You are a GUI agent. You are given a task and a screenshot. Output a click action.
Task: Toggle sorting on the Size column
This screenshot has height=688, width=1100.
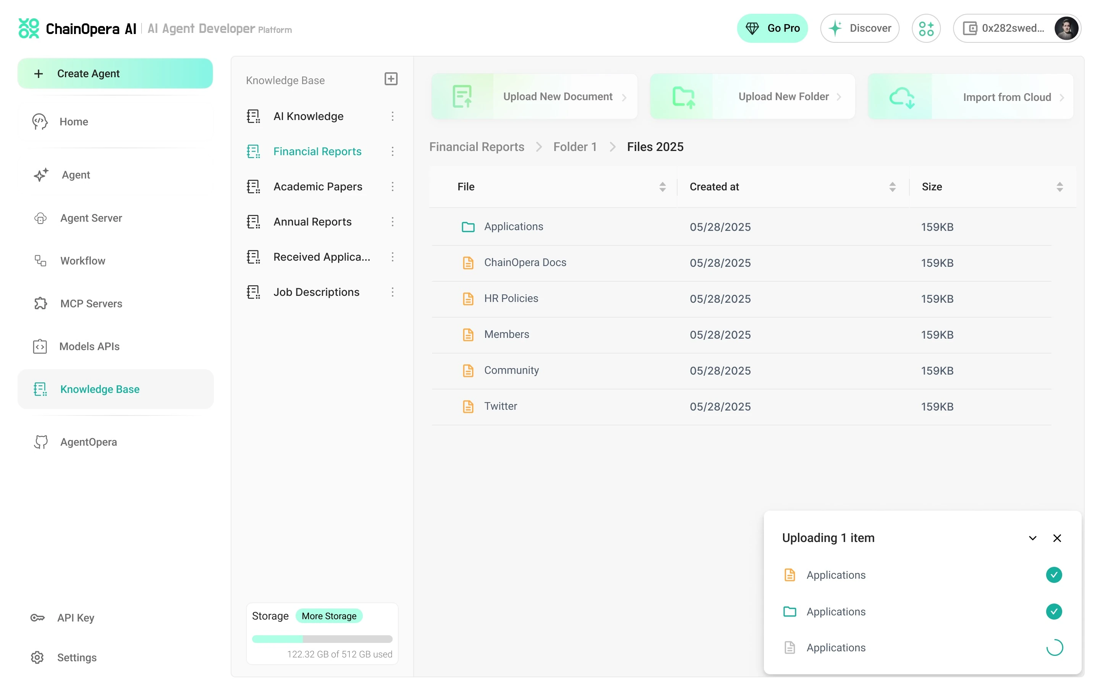point(1059,187)
